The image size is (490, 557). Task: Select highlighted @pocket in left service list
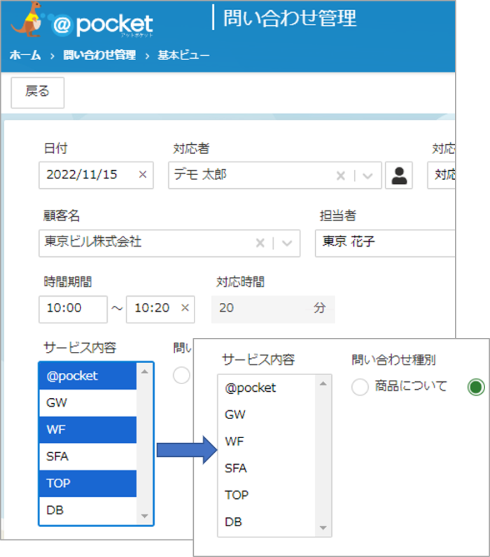pos(87,376)
